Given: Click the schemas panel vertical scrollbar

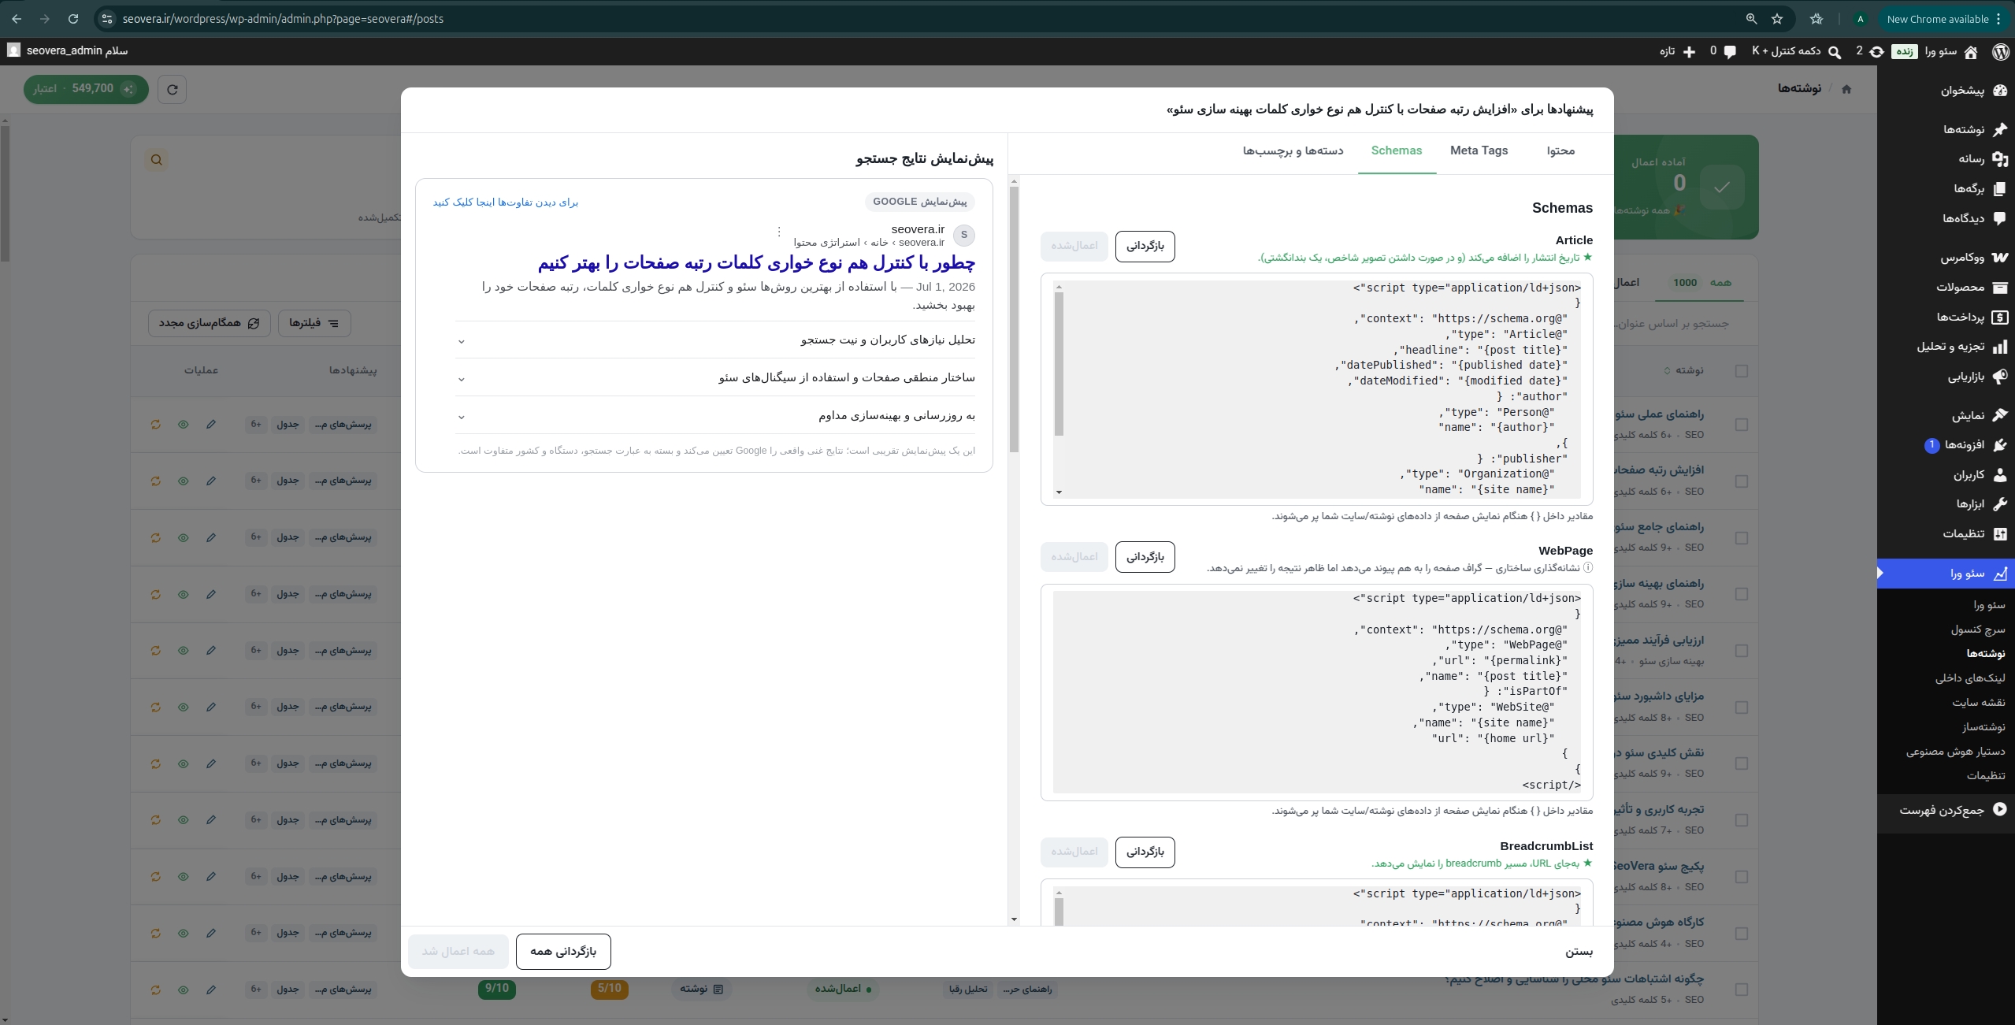Looking at the screenshot, I should [1014, 320].
